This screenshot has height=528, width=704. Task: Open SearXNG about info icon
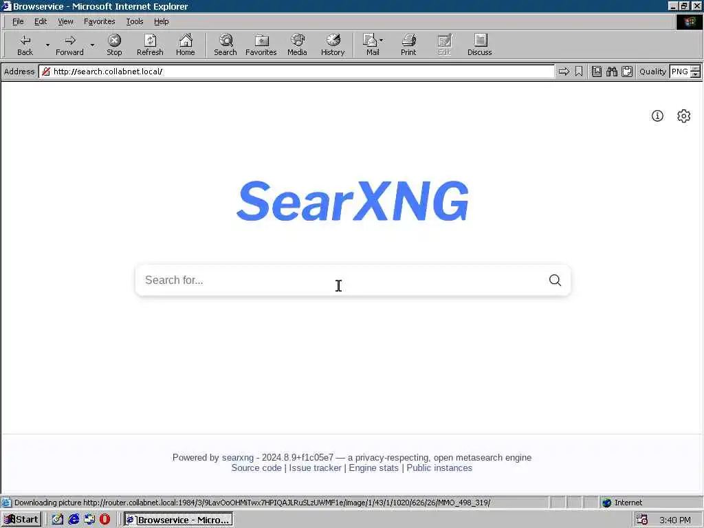[657, 115]
